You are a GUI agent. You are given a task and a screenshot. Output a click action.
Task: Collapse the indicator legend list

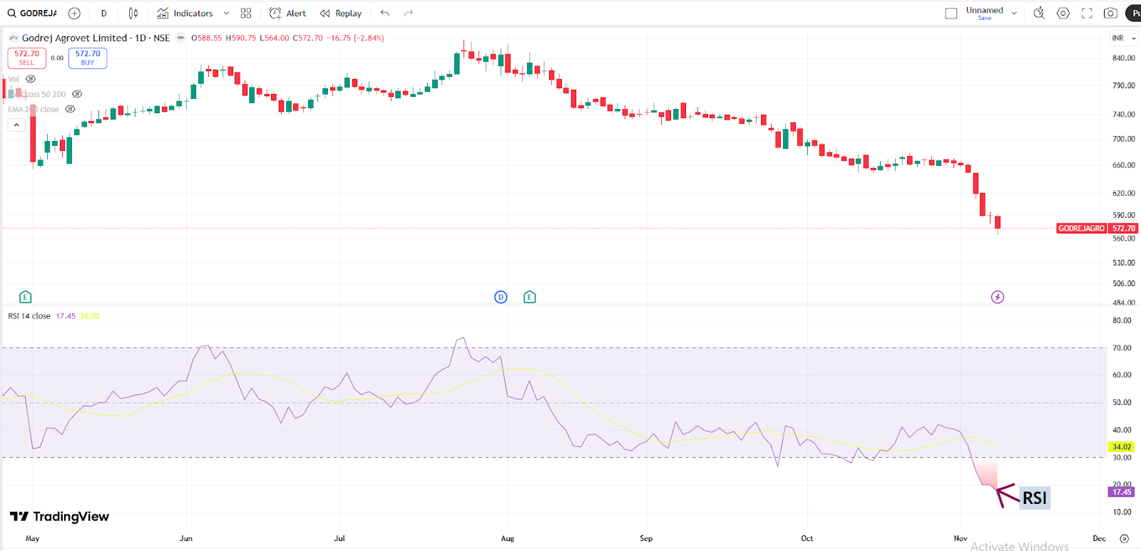(16, 125)
